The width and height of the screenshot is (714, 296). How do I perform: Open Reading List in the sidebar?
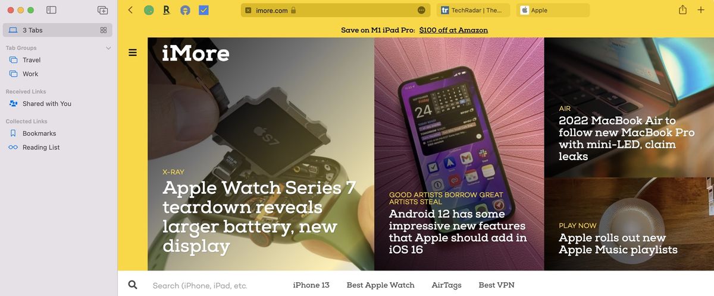41,147
